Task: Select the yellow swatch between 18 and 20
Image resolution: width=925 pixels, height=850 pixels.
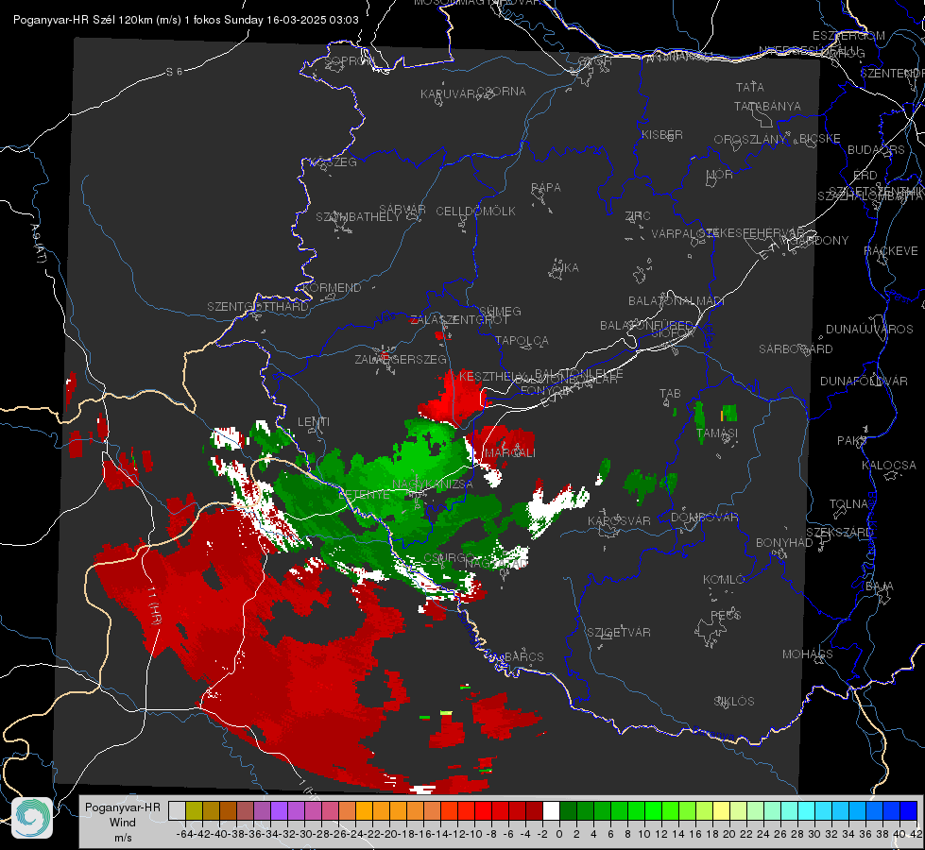Action: 722,810
